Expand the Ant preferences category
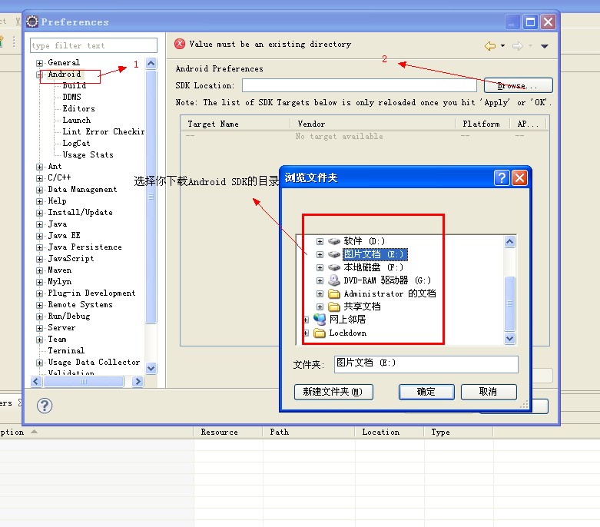The image size is (600, 527). (x=39, y=167)
